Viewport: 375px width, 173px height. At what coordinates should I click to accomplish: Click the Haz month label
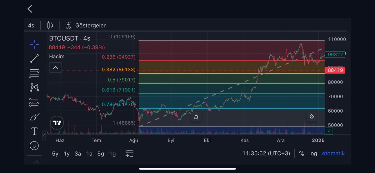point(60,140)
